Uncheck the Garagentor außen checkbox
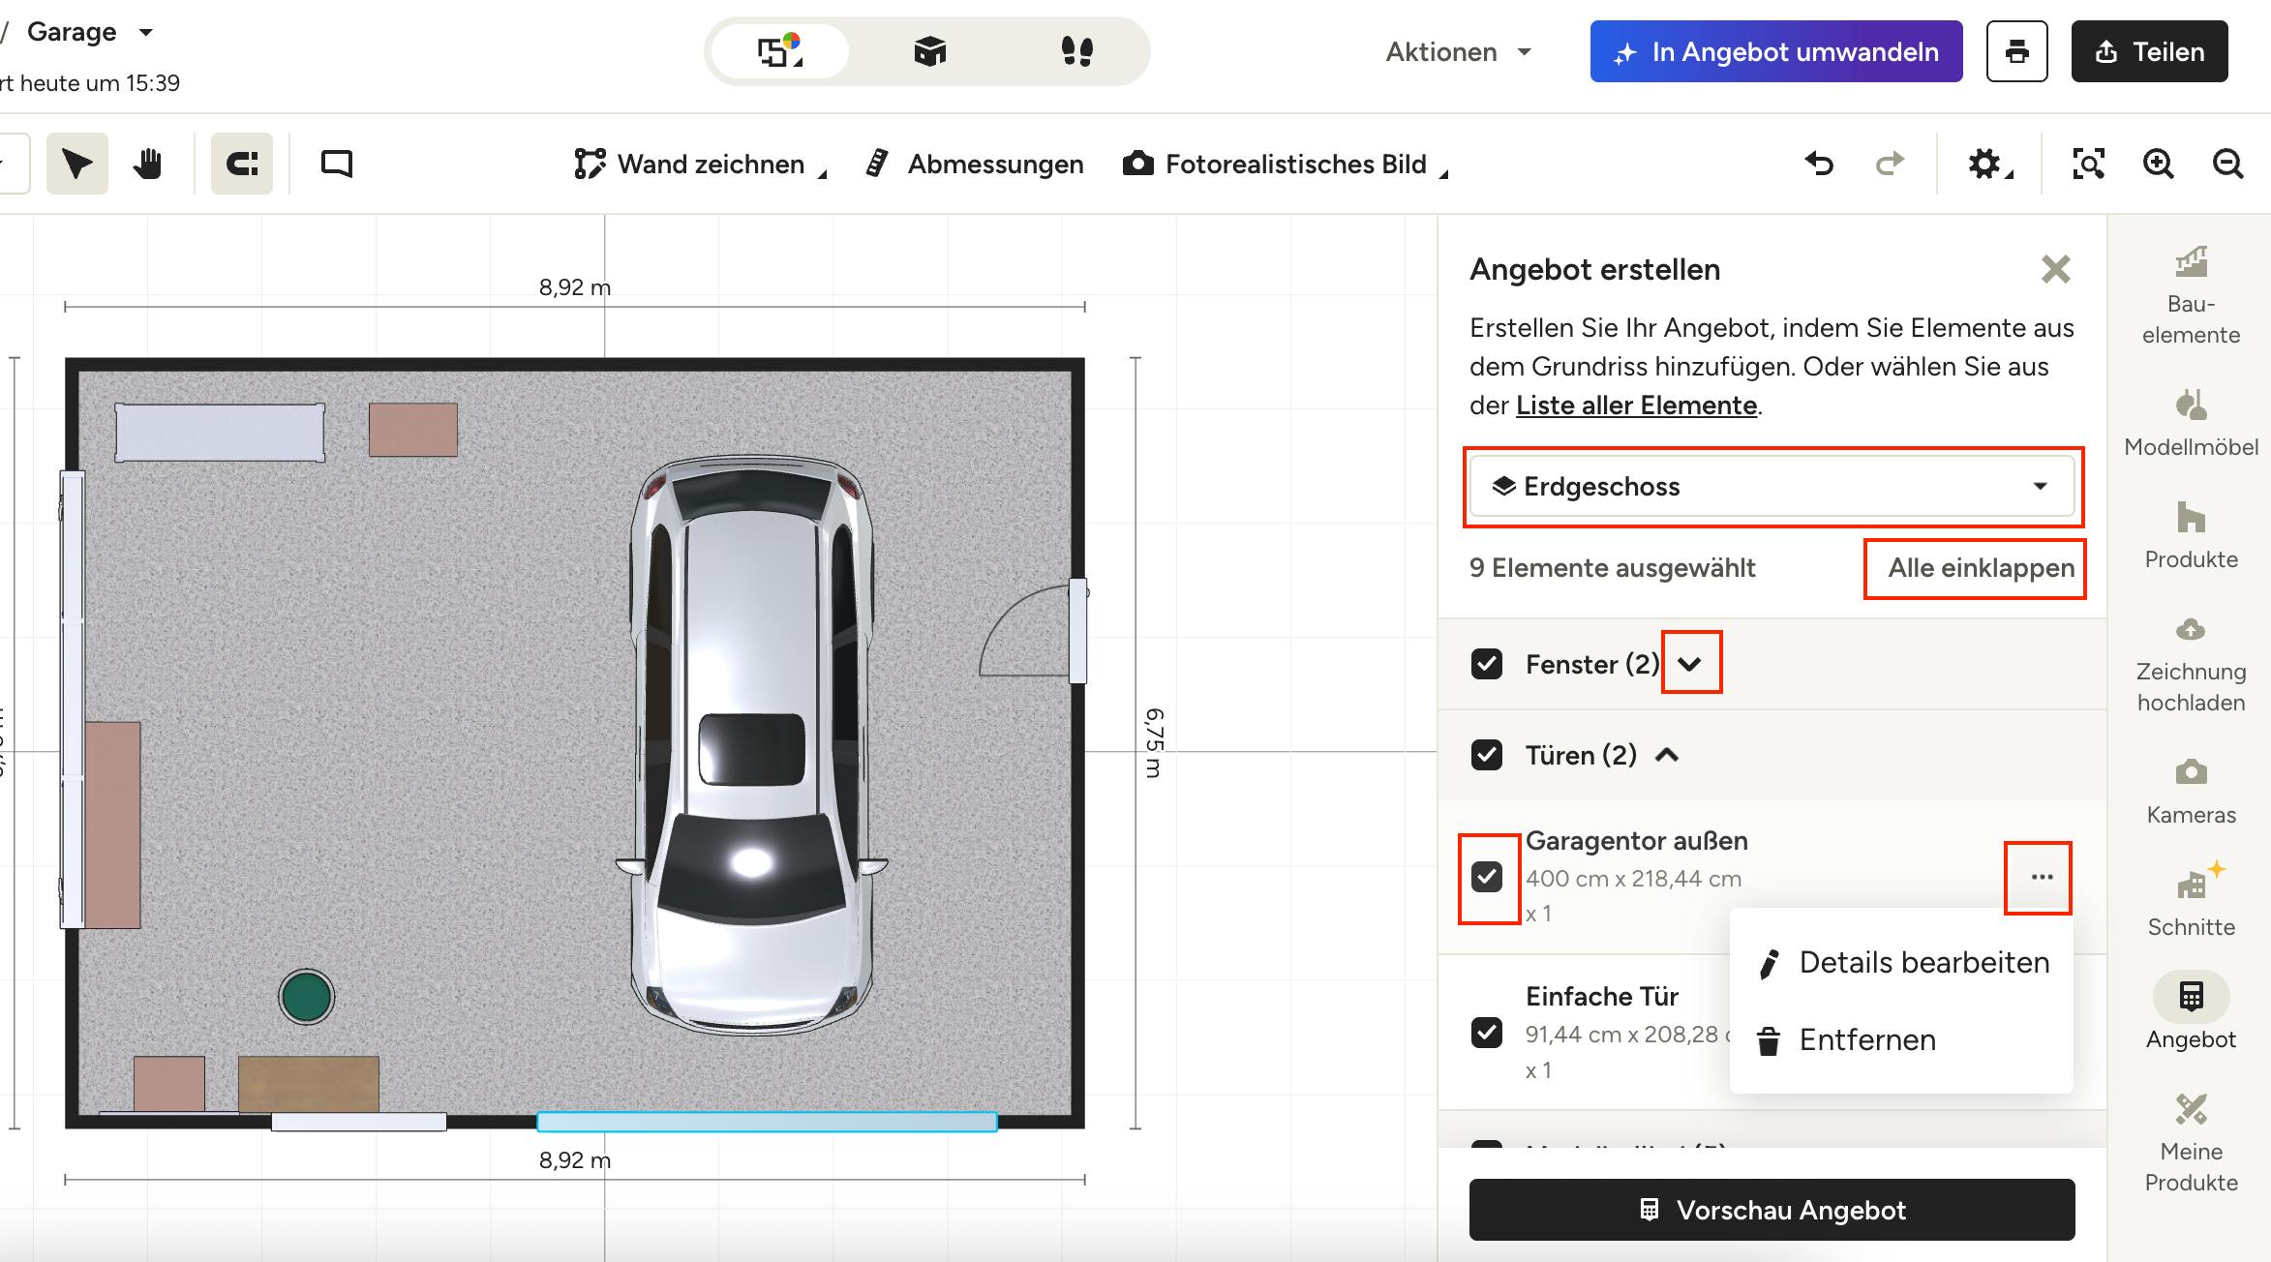This screenshot has width=2271, height=1262. pyautogui.click(x=1487, y=877)
